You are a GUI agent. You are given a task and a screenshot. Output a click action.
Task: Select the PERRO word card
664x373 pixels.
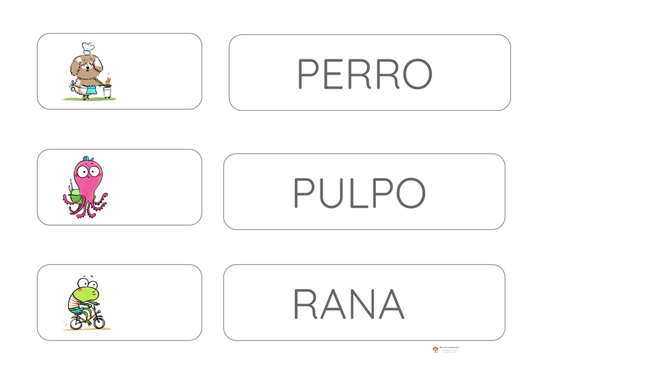370,73
